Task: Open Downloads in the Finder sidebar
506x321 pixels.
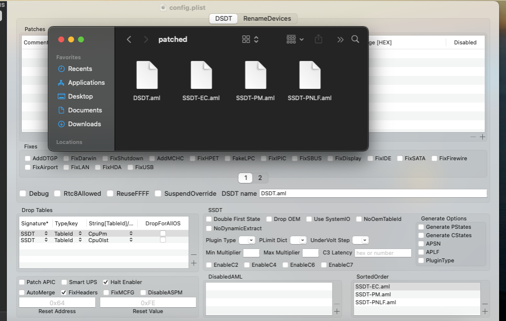Action: point(84,124)
